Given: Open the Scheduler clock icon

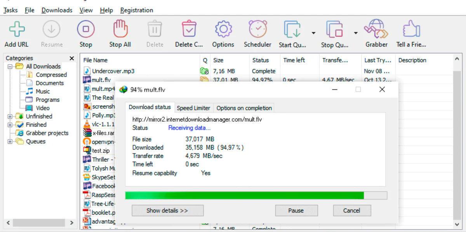Looking at the screenshot, I should pos(257,29).
